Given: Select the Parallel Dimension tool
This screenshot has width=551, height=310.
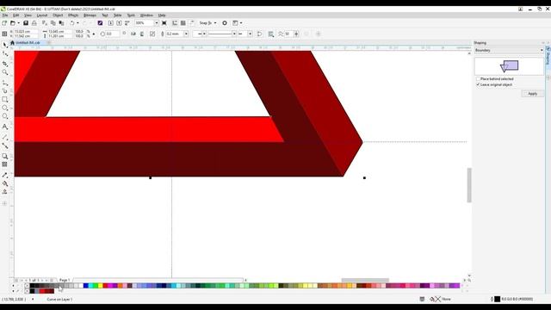Looking at the screenshot, I should (5, 137).
